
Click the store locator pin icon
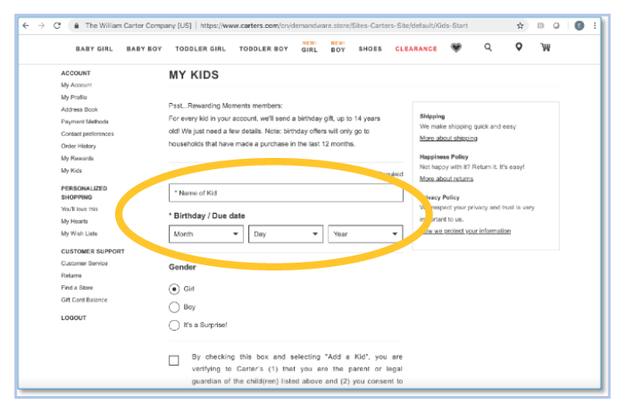(x=518, y=48)
